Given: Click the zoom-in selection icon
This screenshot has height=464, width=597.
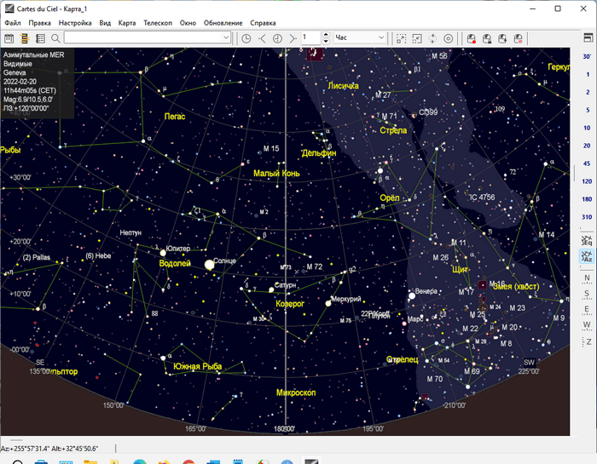Looking at the screenshot, I should pyautogui.click(x=402, y=38).
